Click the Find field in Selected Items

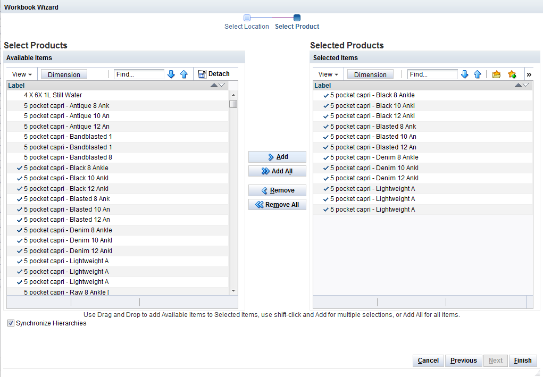point(432,74)
